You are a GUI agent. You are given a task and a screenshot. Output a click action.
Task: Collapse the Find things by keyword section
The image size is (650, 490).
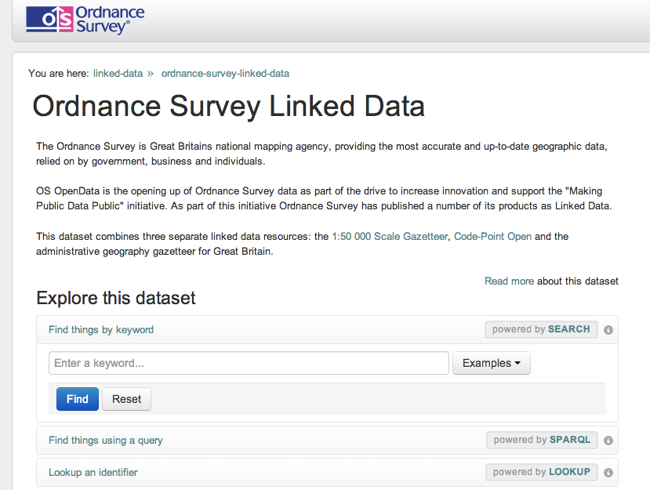101,329
